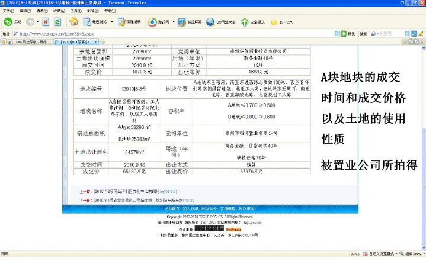Click the grey Forward arrow button
The width and height of the screenshot is (426, 261).
coord(30,22)
